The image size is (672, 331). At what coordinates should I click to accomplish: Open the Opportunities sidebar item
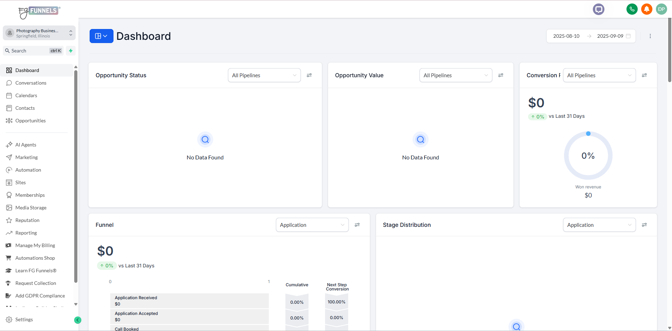click(30, 121)
